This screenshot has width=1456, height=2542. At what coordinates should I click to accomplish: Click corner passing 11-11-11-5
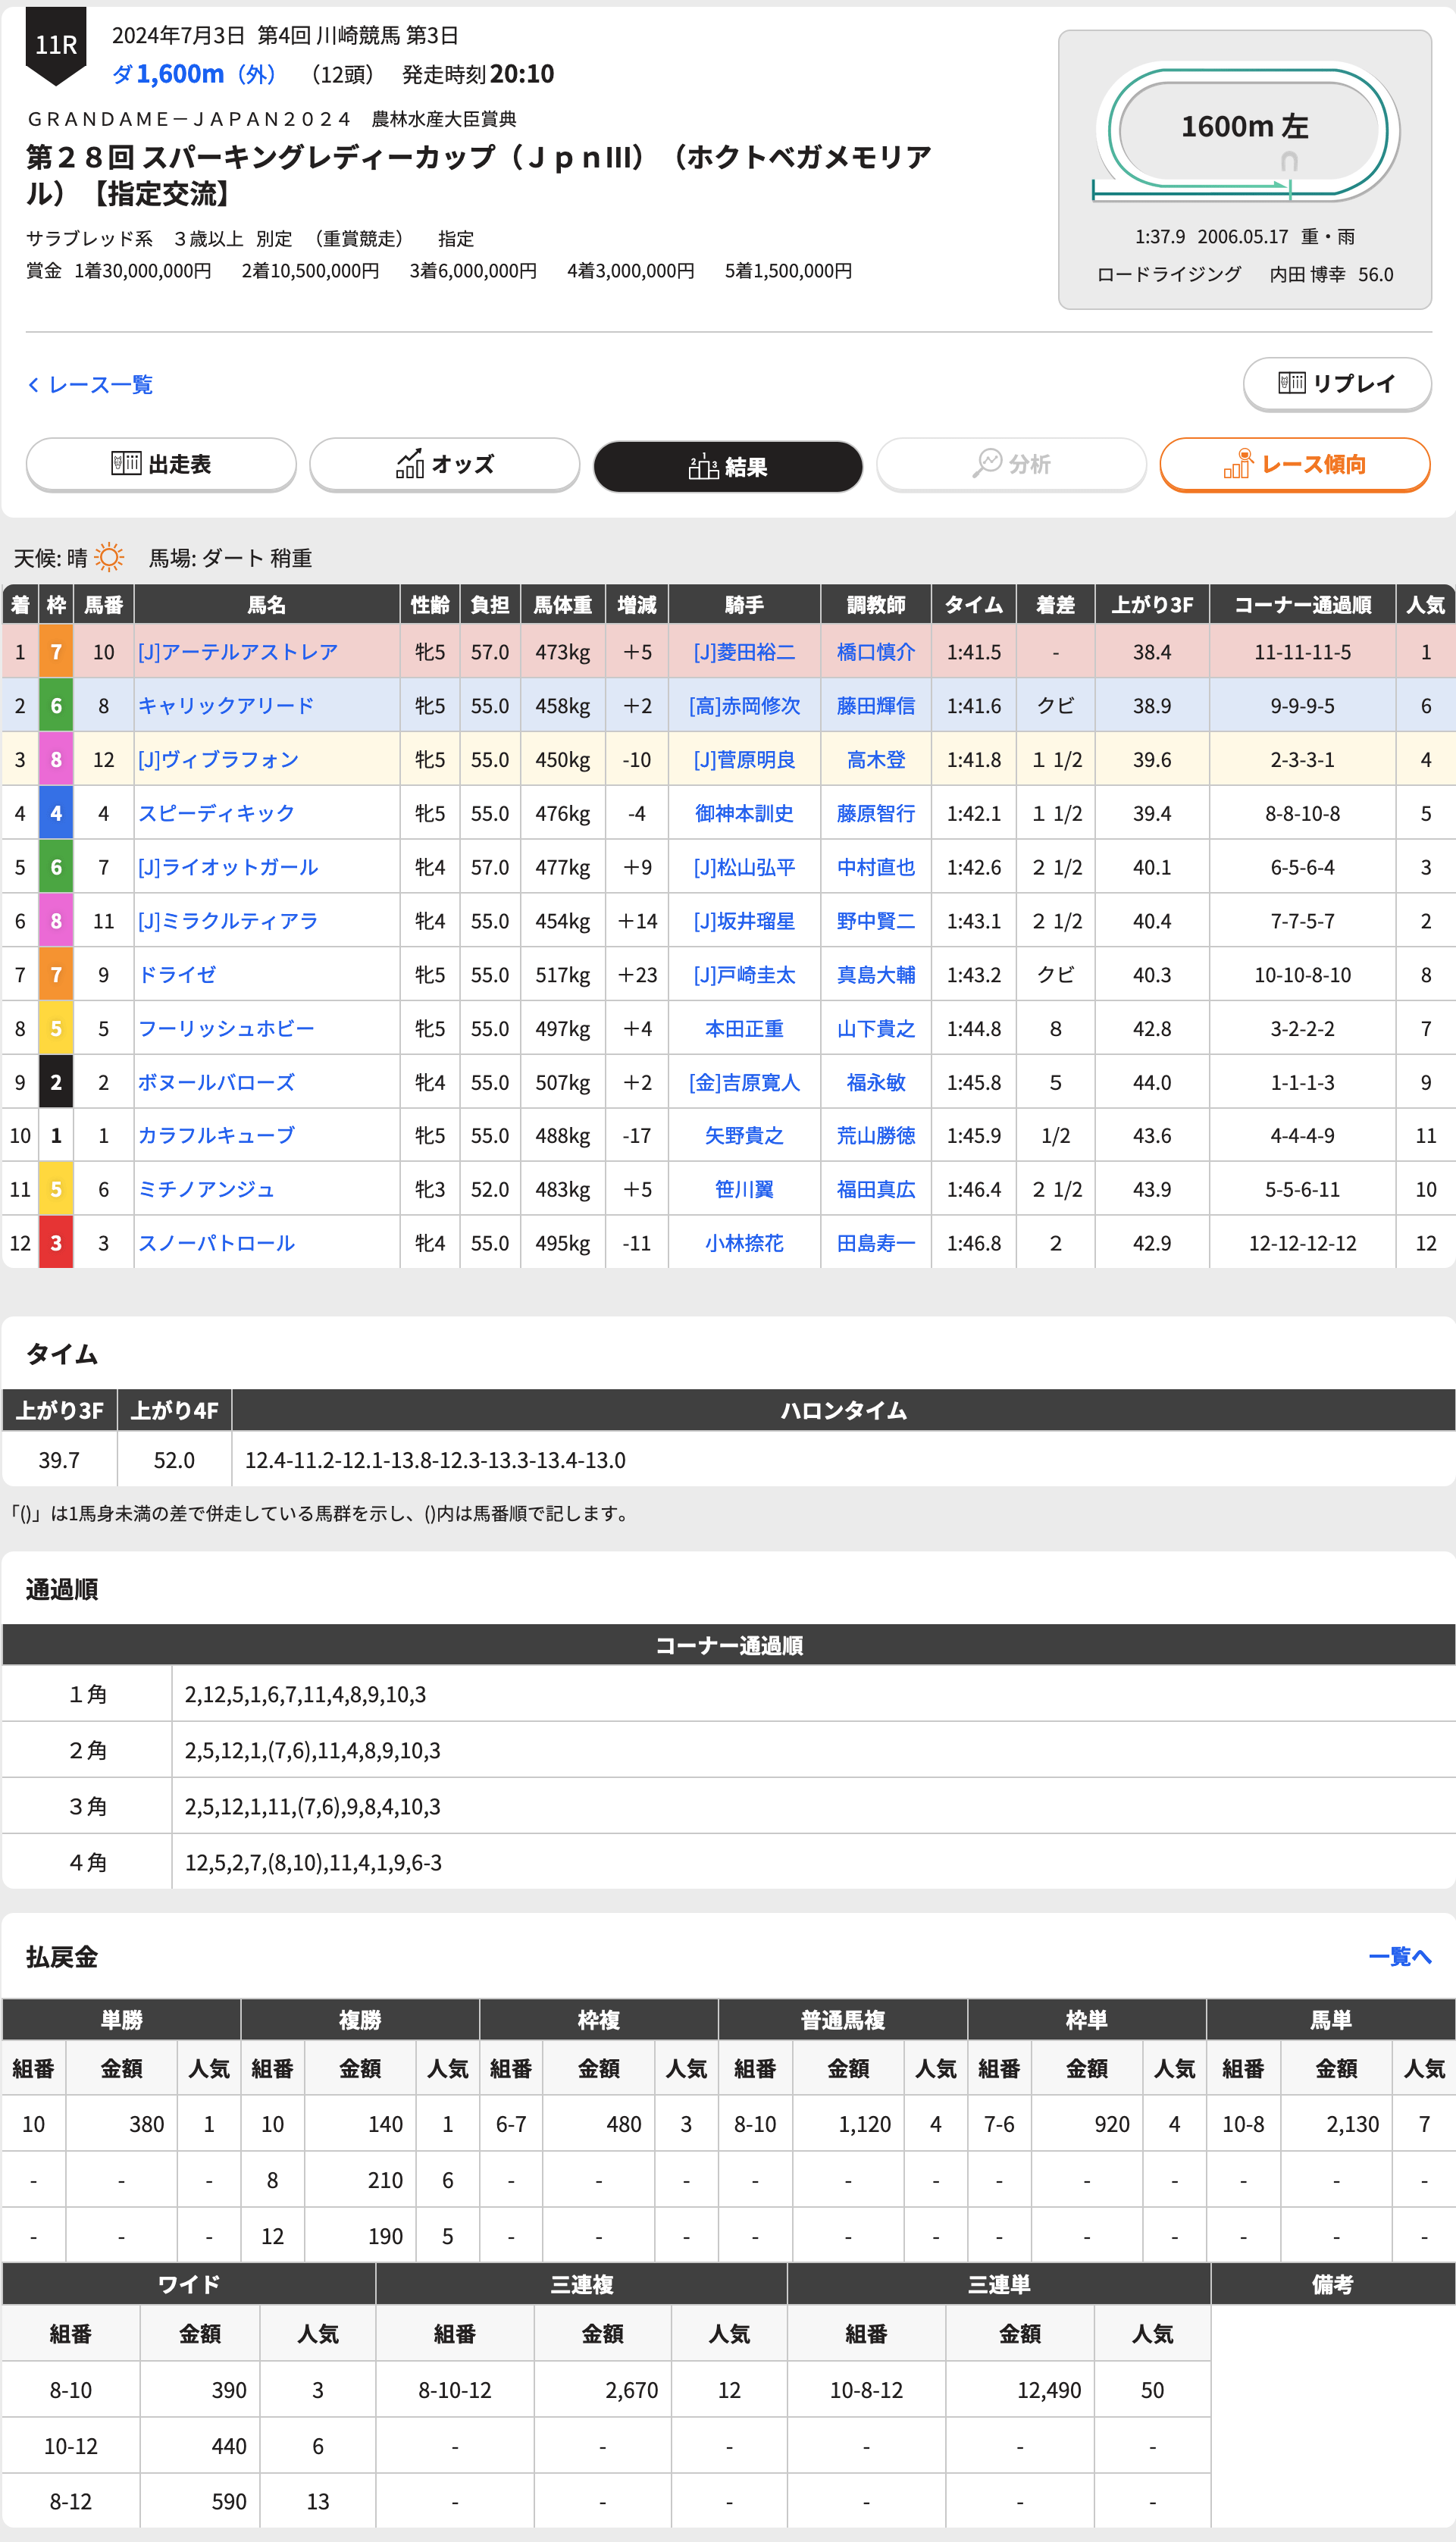click(1302, 652)
